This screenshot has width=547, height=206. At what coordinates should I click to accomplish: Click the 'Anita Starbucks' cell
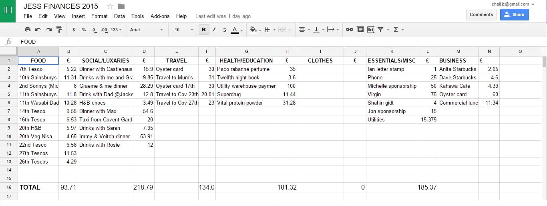[458, 69]
